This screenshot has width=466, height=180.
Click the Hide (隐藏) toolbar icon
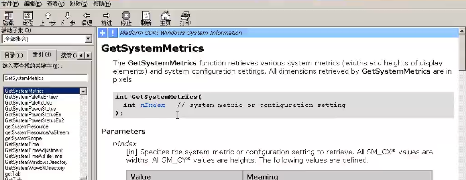[8, 18]
